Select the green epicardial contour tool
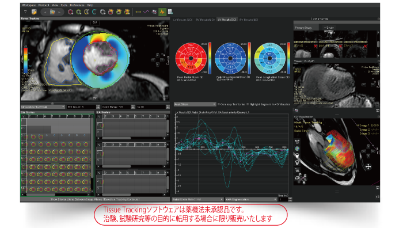Viewport: 403px width, 228px height. point(79,12)
